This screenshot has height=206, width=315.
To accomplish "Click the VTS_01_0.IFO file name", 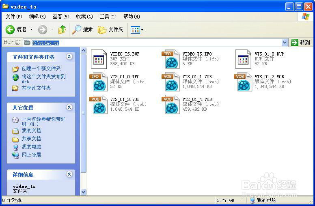I will point(125,77).
